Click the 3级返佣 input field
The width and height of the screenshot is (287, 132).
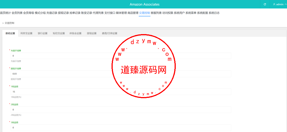pyautogui.click(x=121, y=128)
